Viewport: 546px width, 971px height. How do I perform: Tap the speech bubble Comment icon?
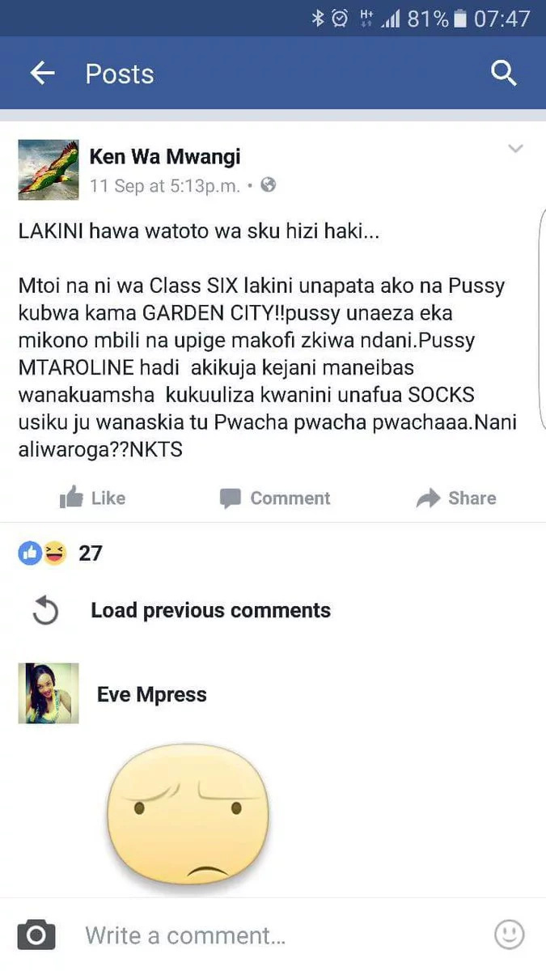231,498
